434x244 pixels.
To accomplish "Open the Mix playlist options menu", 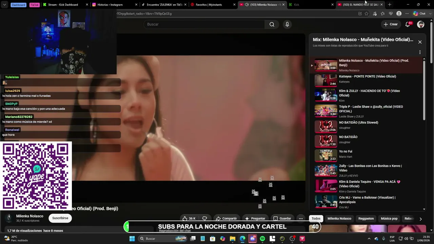I will [x=420, y=52].
